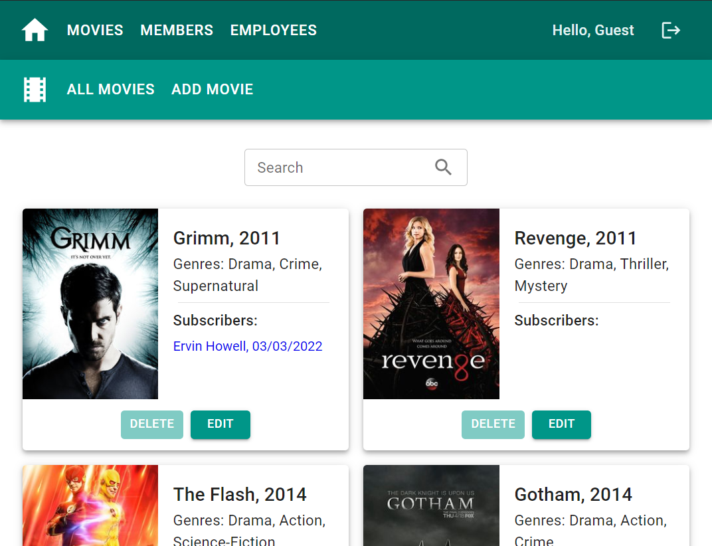Click The Flash genres text
The height and width of the screenshot is (546, 712).
coord(249,529)
